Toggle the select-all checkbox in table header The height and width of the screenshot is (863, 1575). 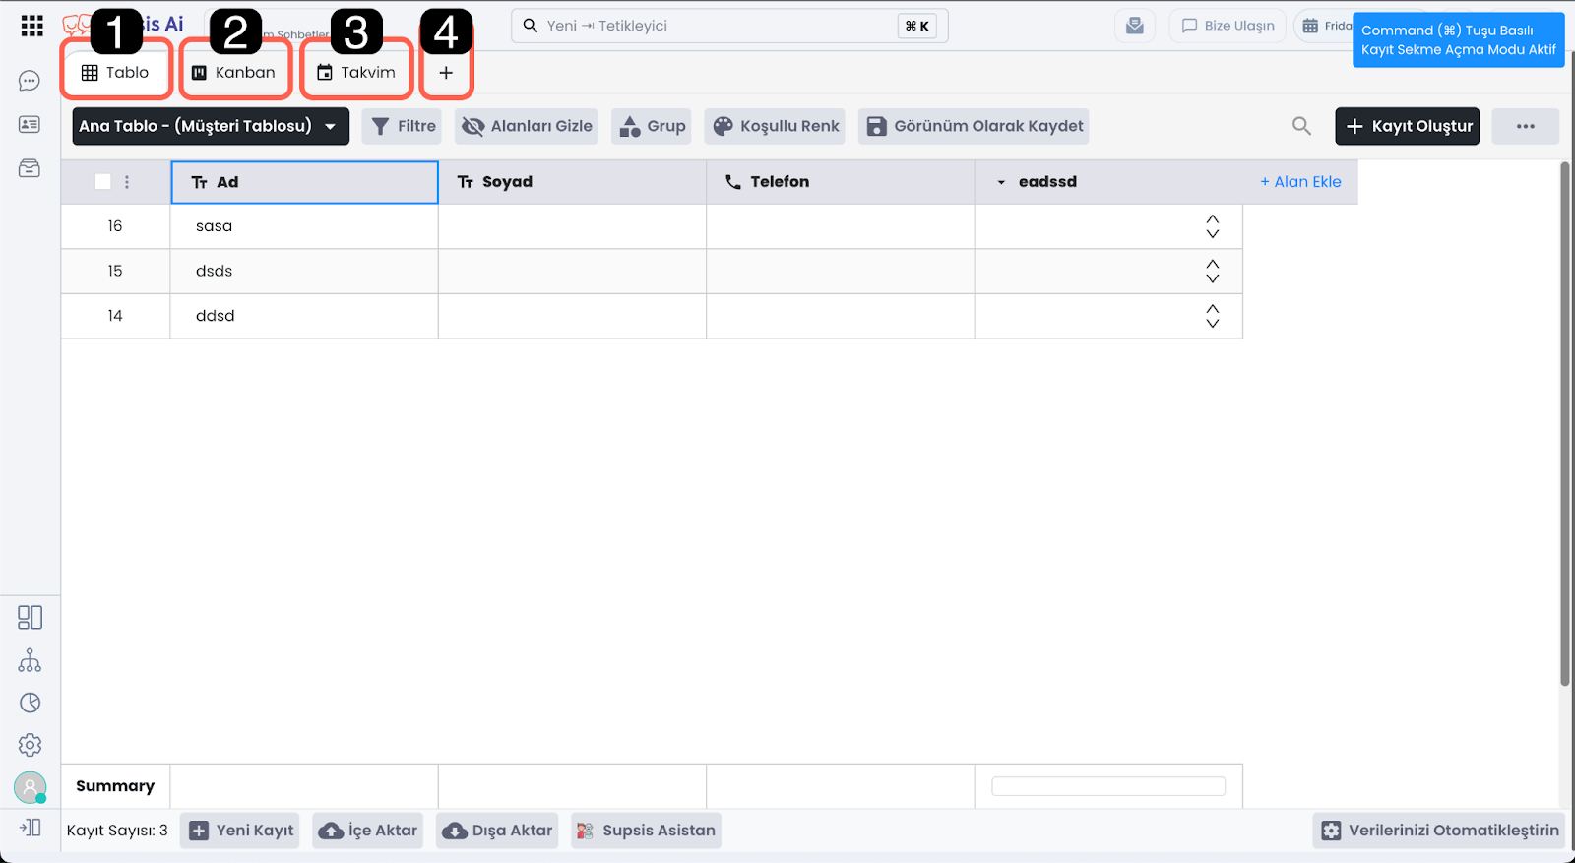102,182
